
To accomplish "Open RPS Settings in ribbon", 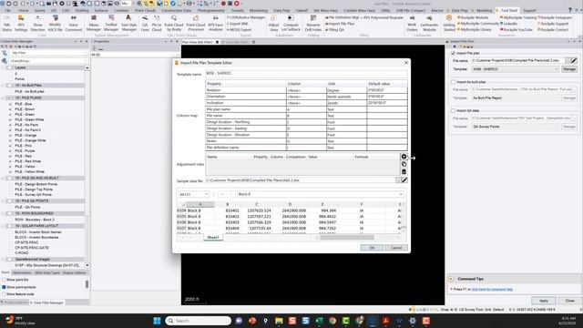I will (x=21, y=23).
